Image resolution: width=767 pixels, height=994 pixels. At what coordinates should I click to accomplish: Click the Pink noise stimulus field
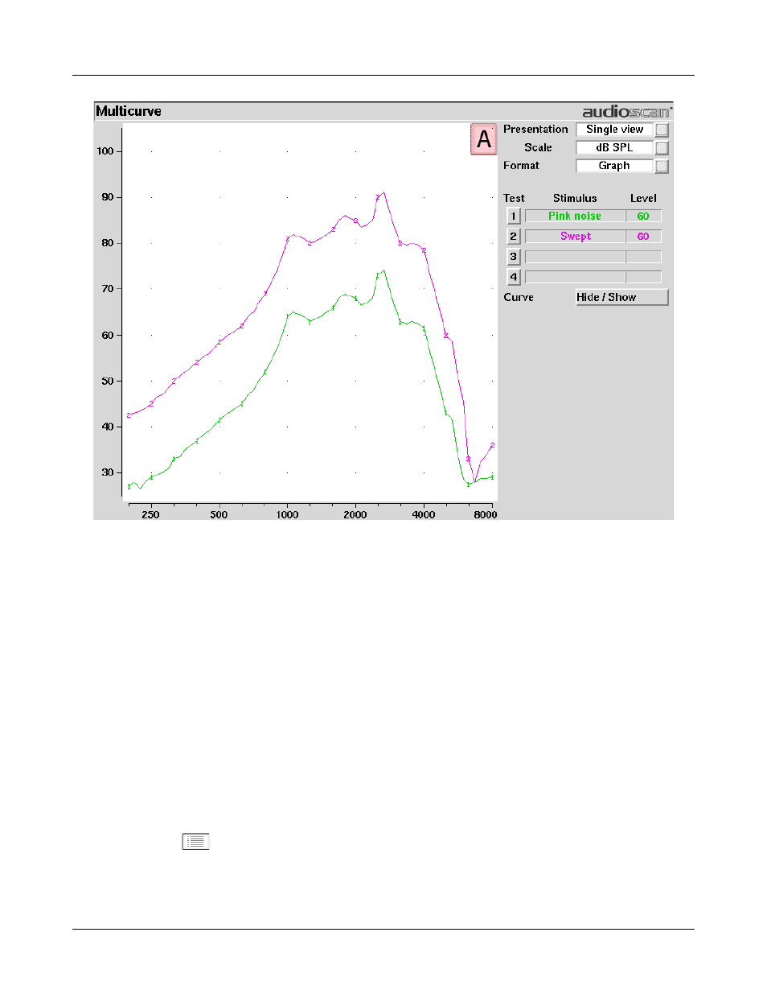pos(575,216)
